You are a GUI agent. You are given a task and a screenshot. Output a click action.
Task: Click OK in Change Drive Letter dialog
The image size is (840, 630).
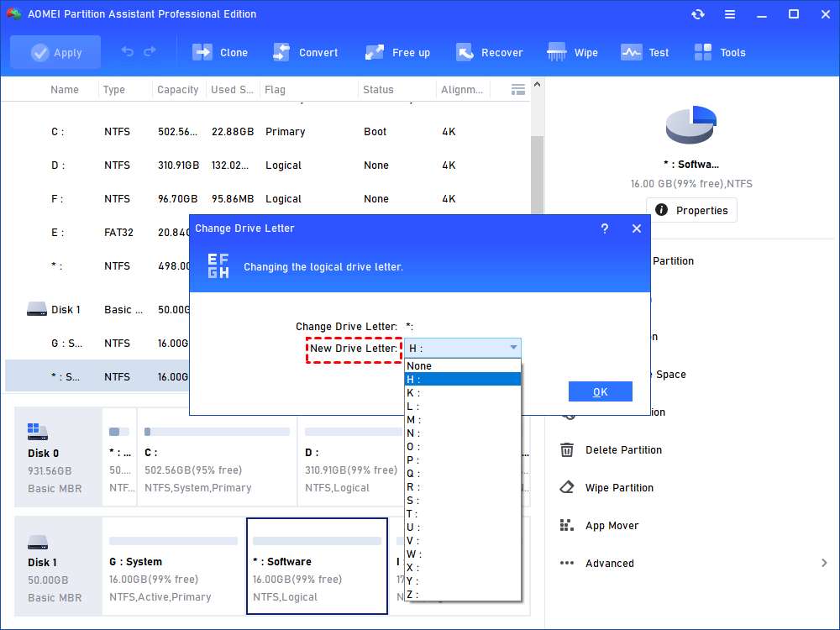pos(601,391)
